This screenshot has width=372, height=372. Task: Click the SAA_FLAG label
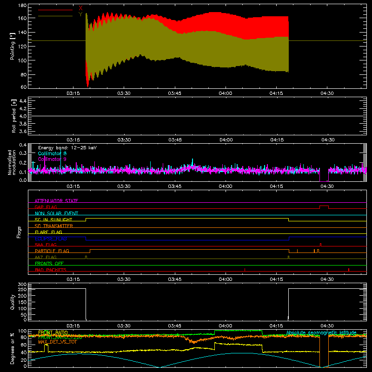pos(46,245)
